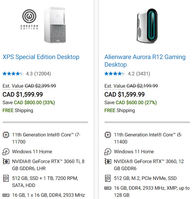Screen dimensions: 193x199
Task: Click the Alienware SSD storage icon
Action: pyautogui.click(x=108, y=178)
